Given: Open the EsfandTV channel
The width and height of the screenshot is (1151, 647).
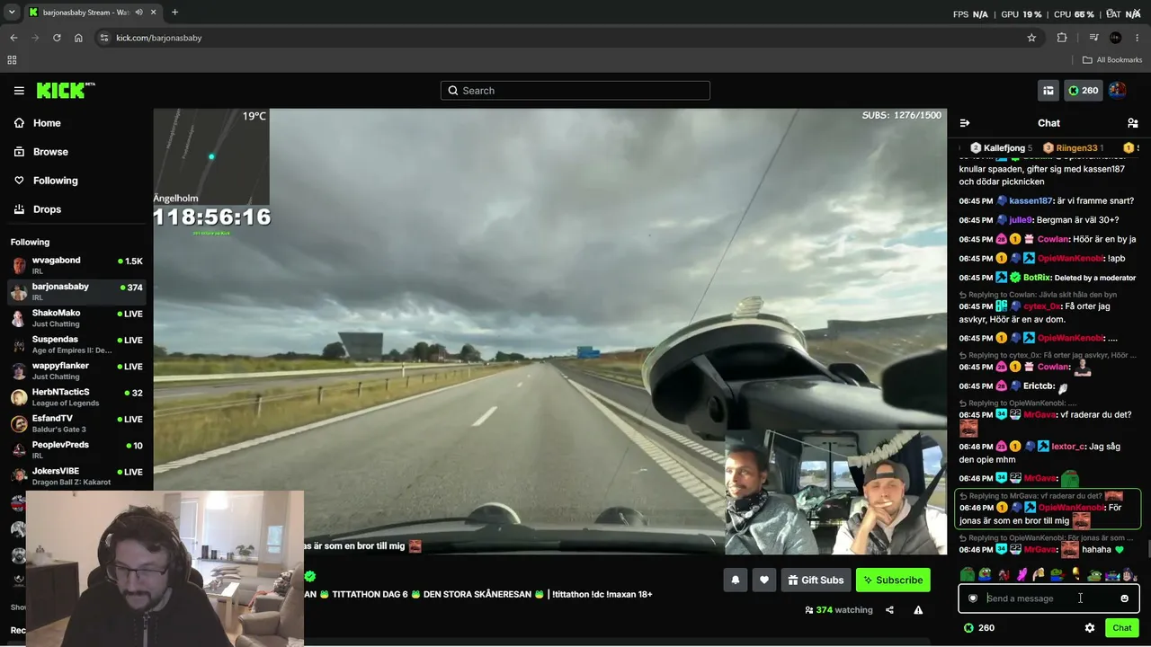Looking at the screenshot, I should pyautogui.click(x=76, y=423).
